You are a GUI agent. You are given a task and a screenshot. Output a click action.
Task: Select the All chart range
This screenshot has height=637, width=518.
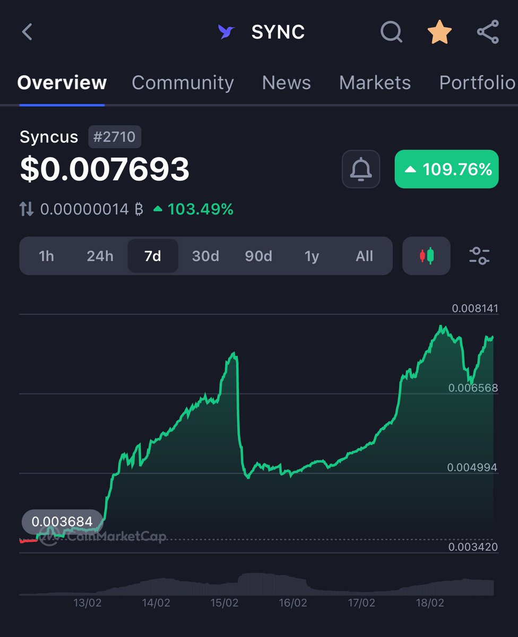click(365, 256)
